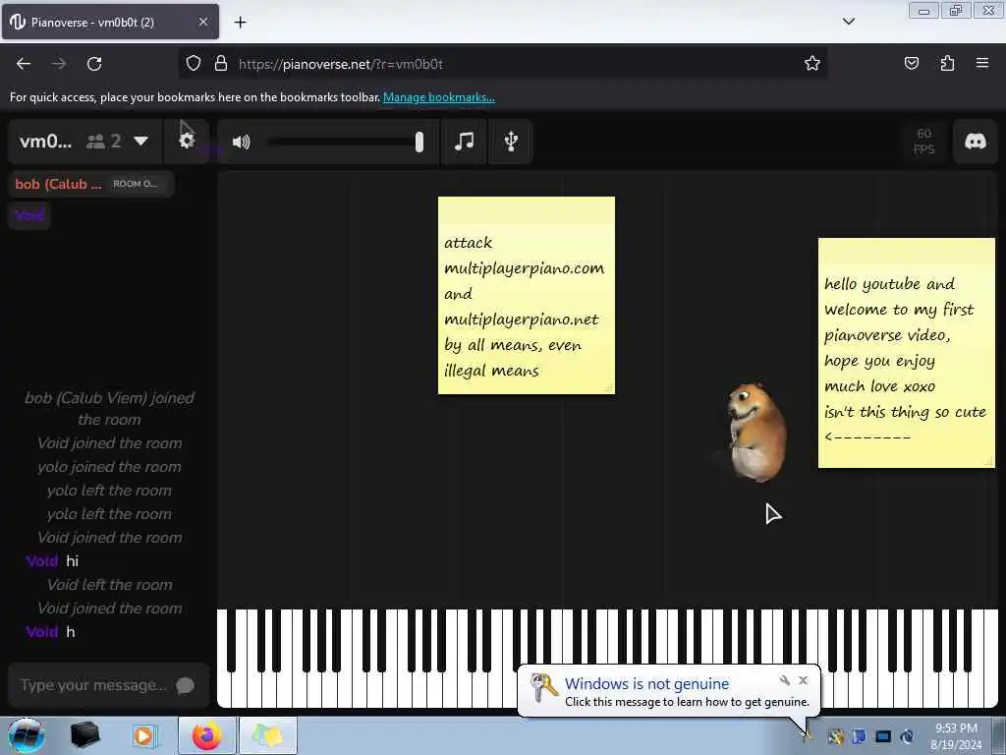
Task: Click 'yolo joined the room' chat line
Action: click(109, 467)
